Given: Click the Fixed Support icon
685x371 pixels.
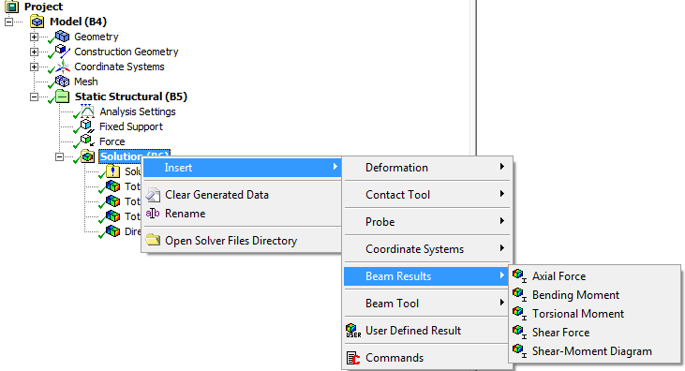Looking at the screenshot, I should click(87, 126).
